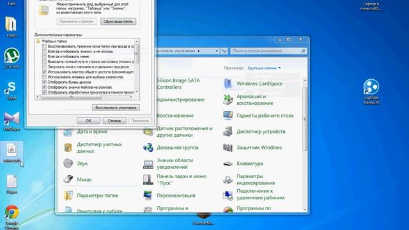Check Восстанавливать прежние окна папок option
This screenshot has height=230, width=409.
coord(44,47)
